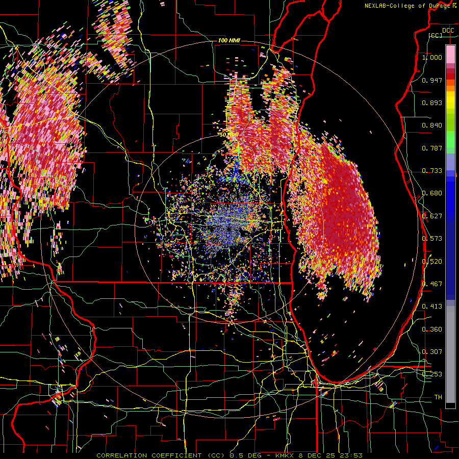Click the '[CC]' legend unit label

click(436, 35)
